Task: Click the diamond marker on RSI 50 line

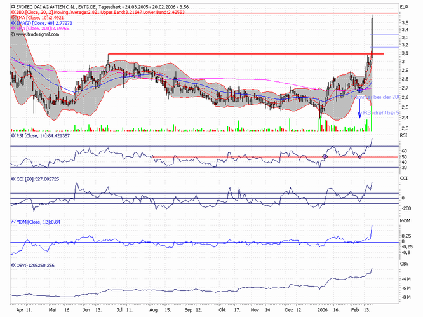Action: point(325,156)
